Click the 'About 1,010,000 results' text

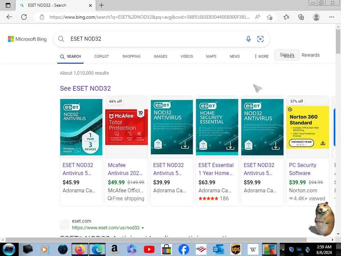(84, 73)
